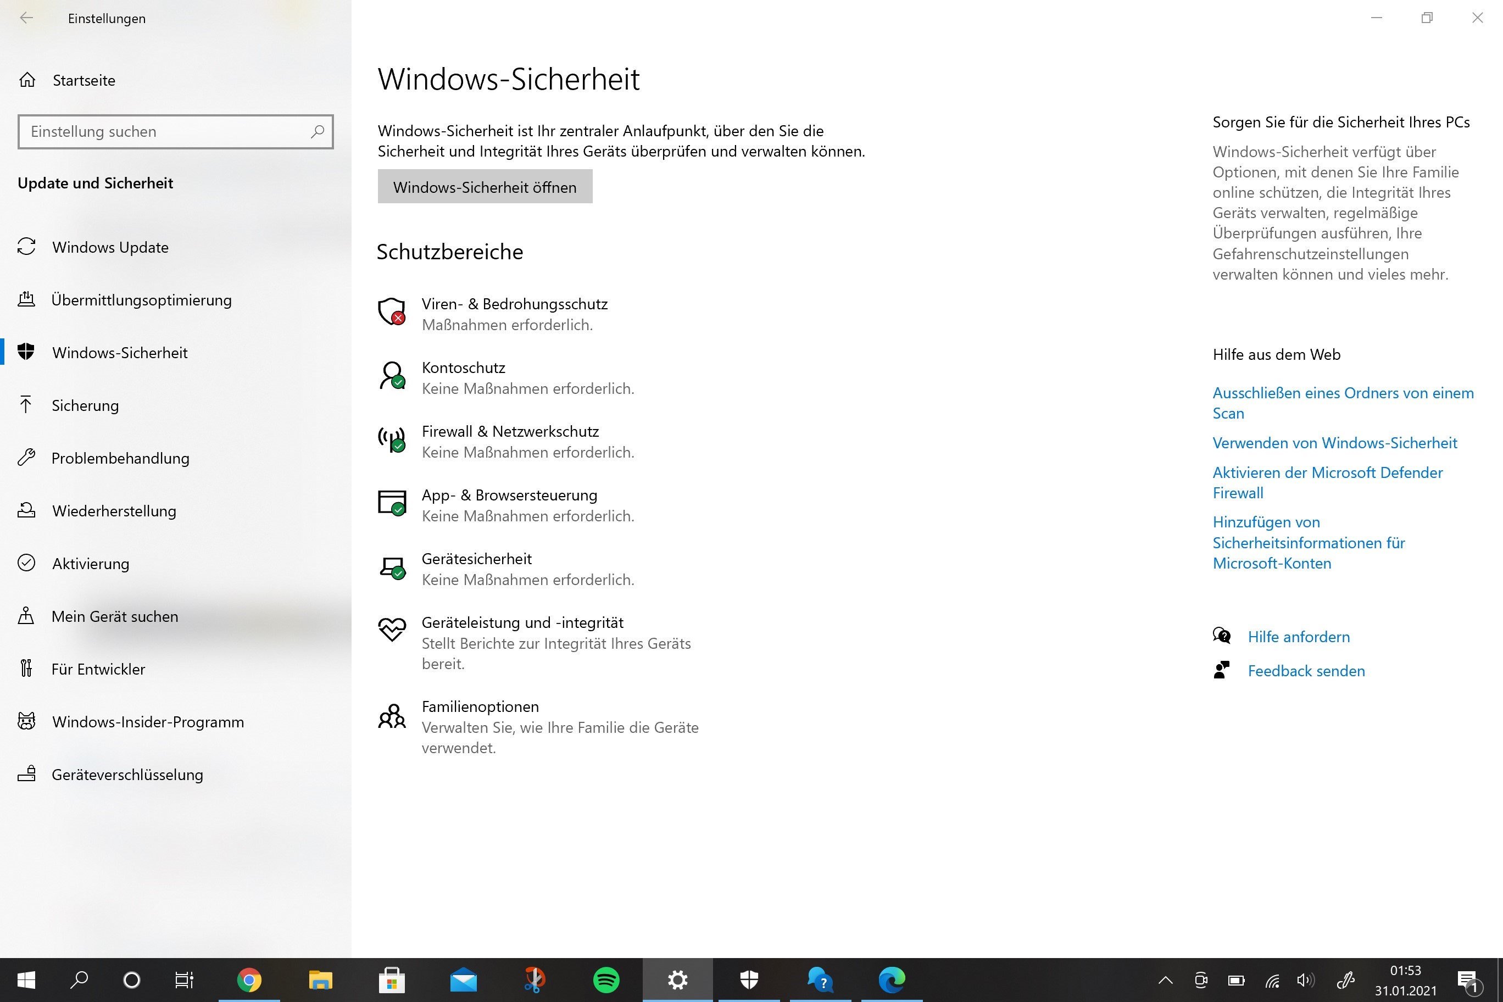
Task: Open Microsoft Store from taskbar
Action: pyautogui.click(x=392, y=979)
